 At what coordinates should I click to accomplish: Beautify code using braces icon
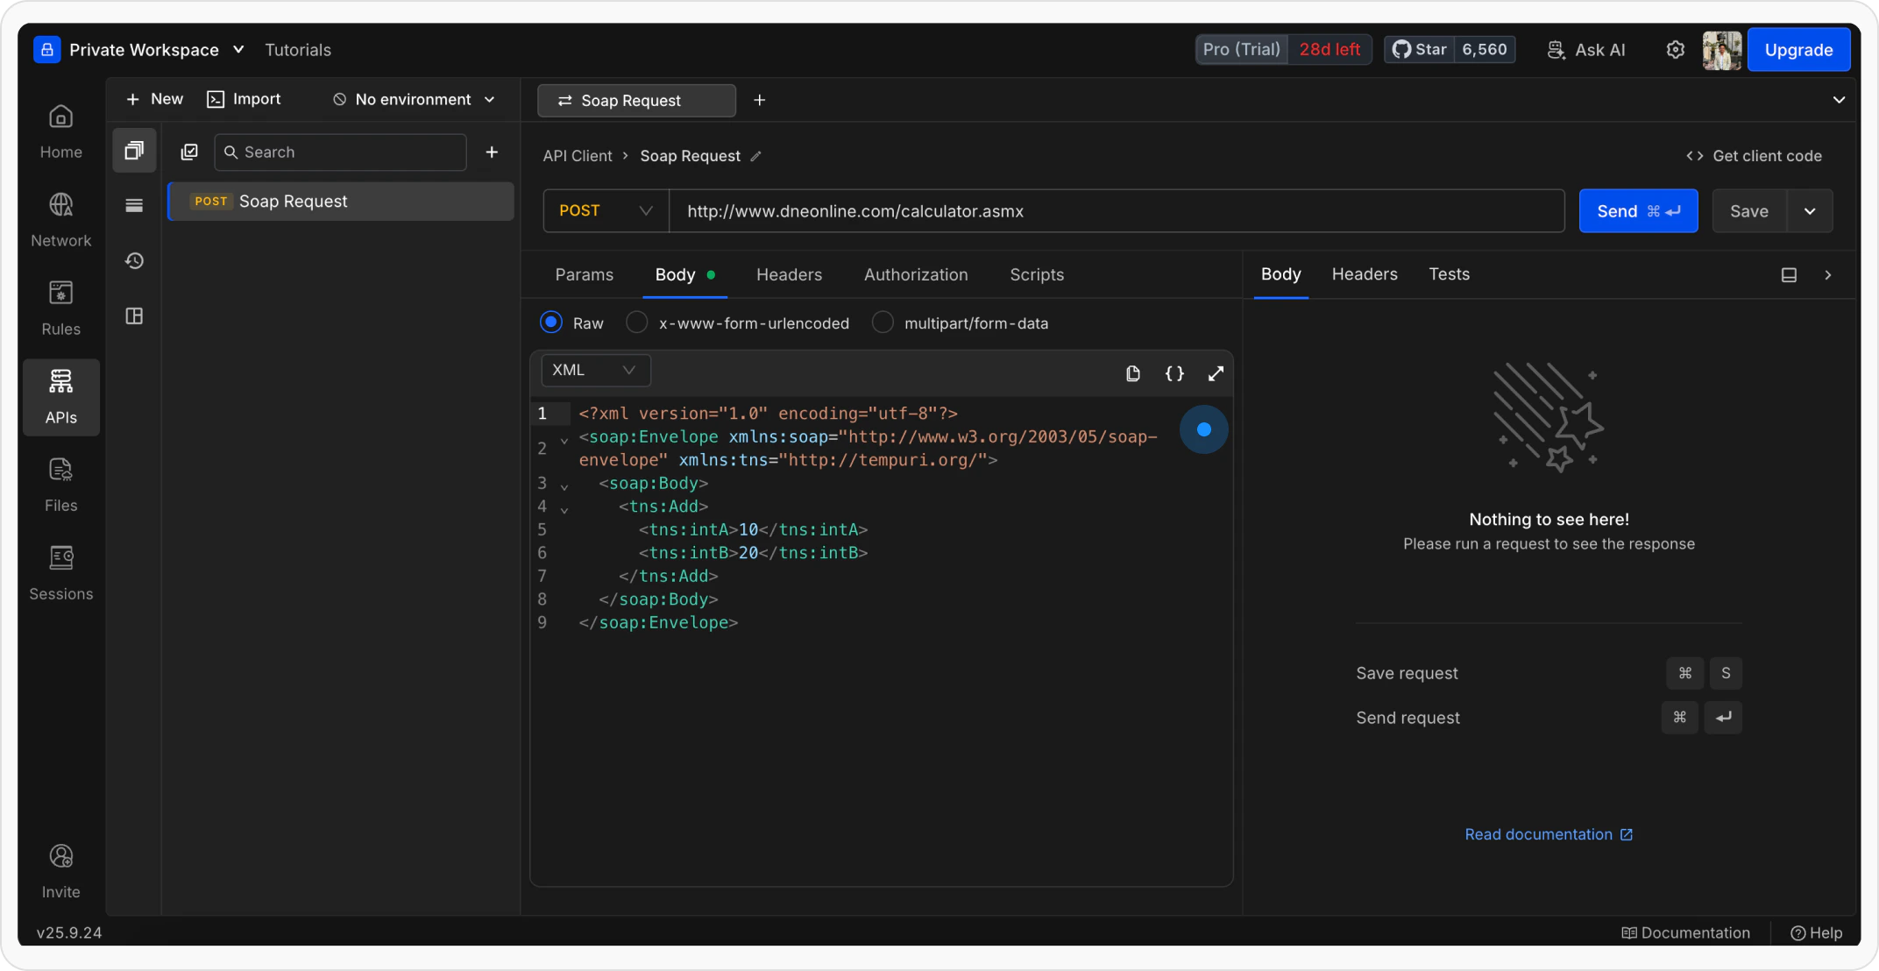[1174, 373]
